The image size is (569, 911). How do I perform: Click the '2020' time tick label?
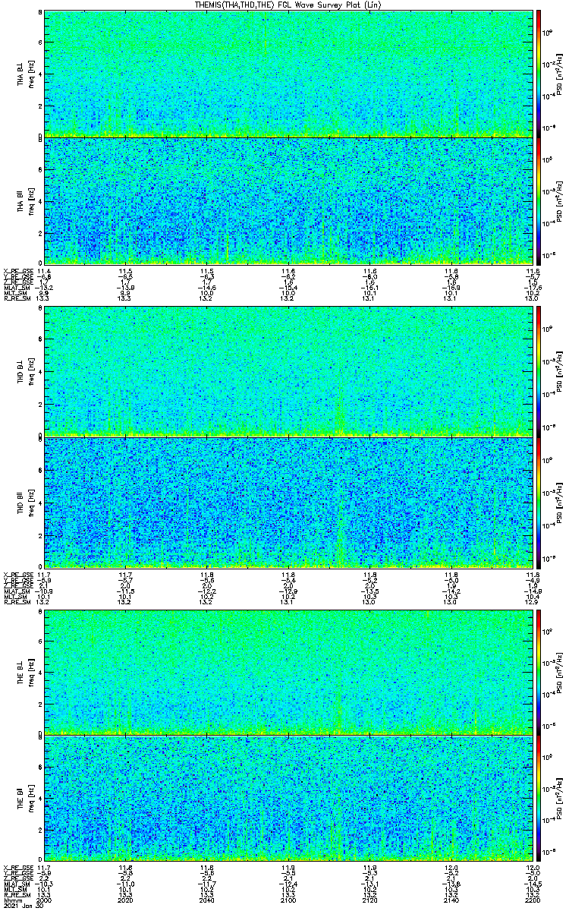[125, 900]
